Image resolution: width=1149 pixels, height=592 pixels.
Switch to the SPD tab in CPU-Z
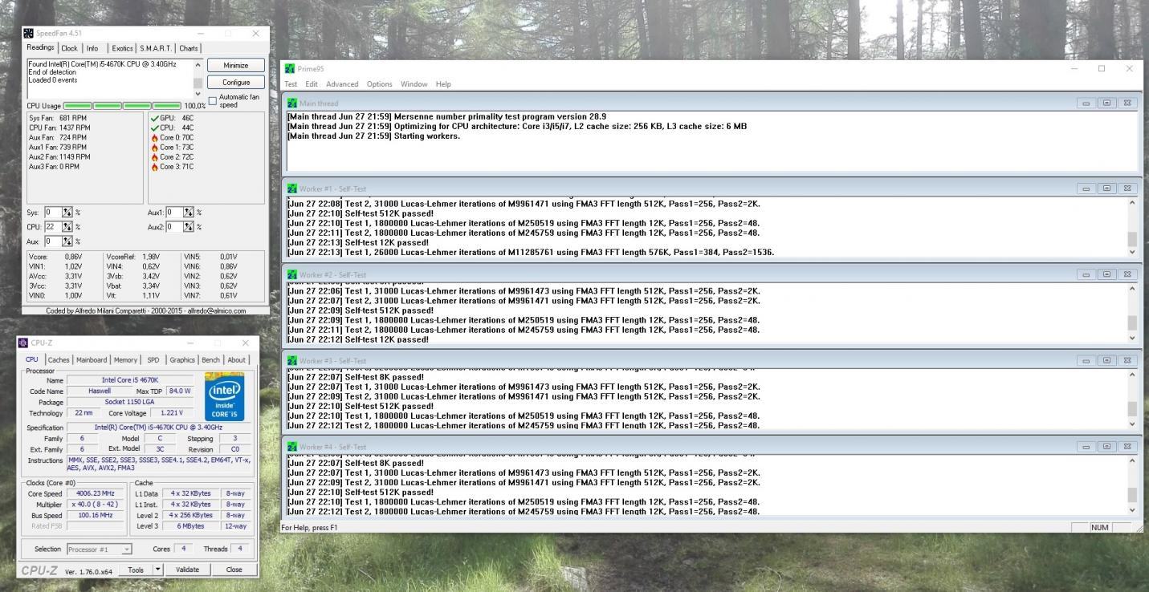153,360
